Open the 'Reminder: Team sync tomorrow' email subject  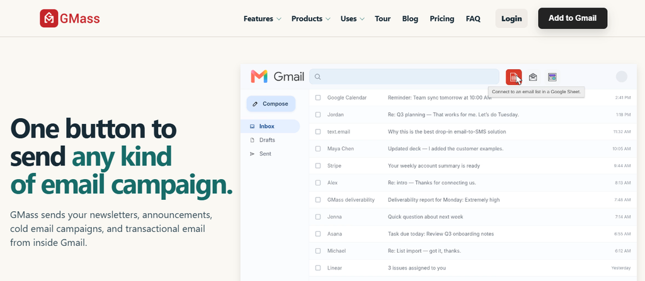point(439,97)
